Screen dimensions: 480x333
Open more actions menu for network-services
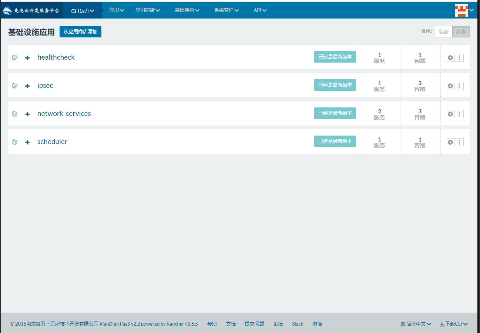point(459,114)
